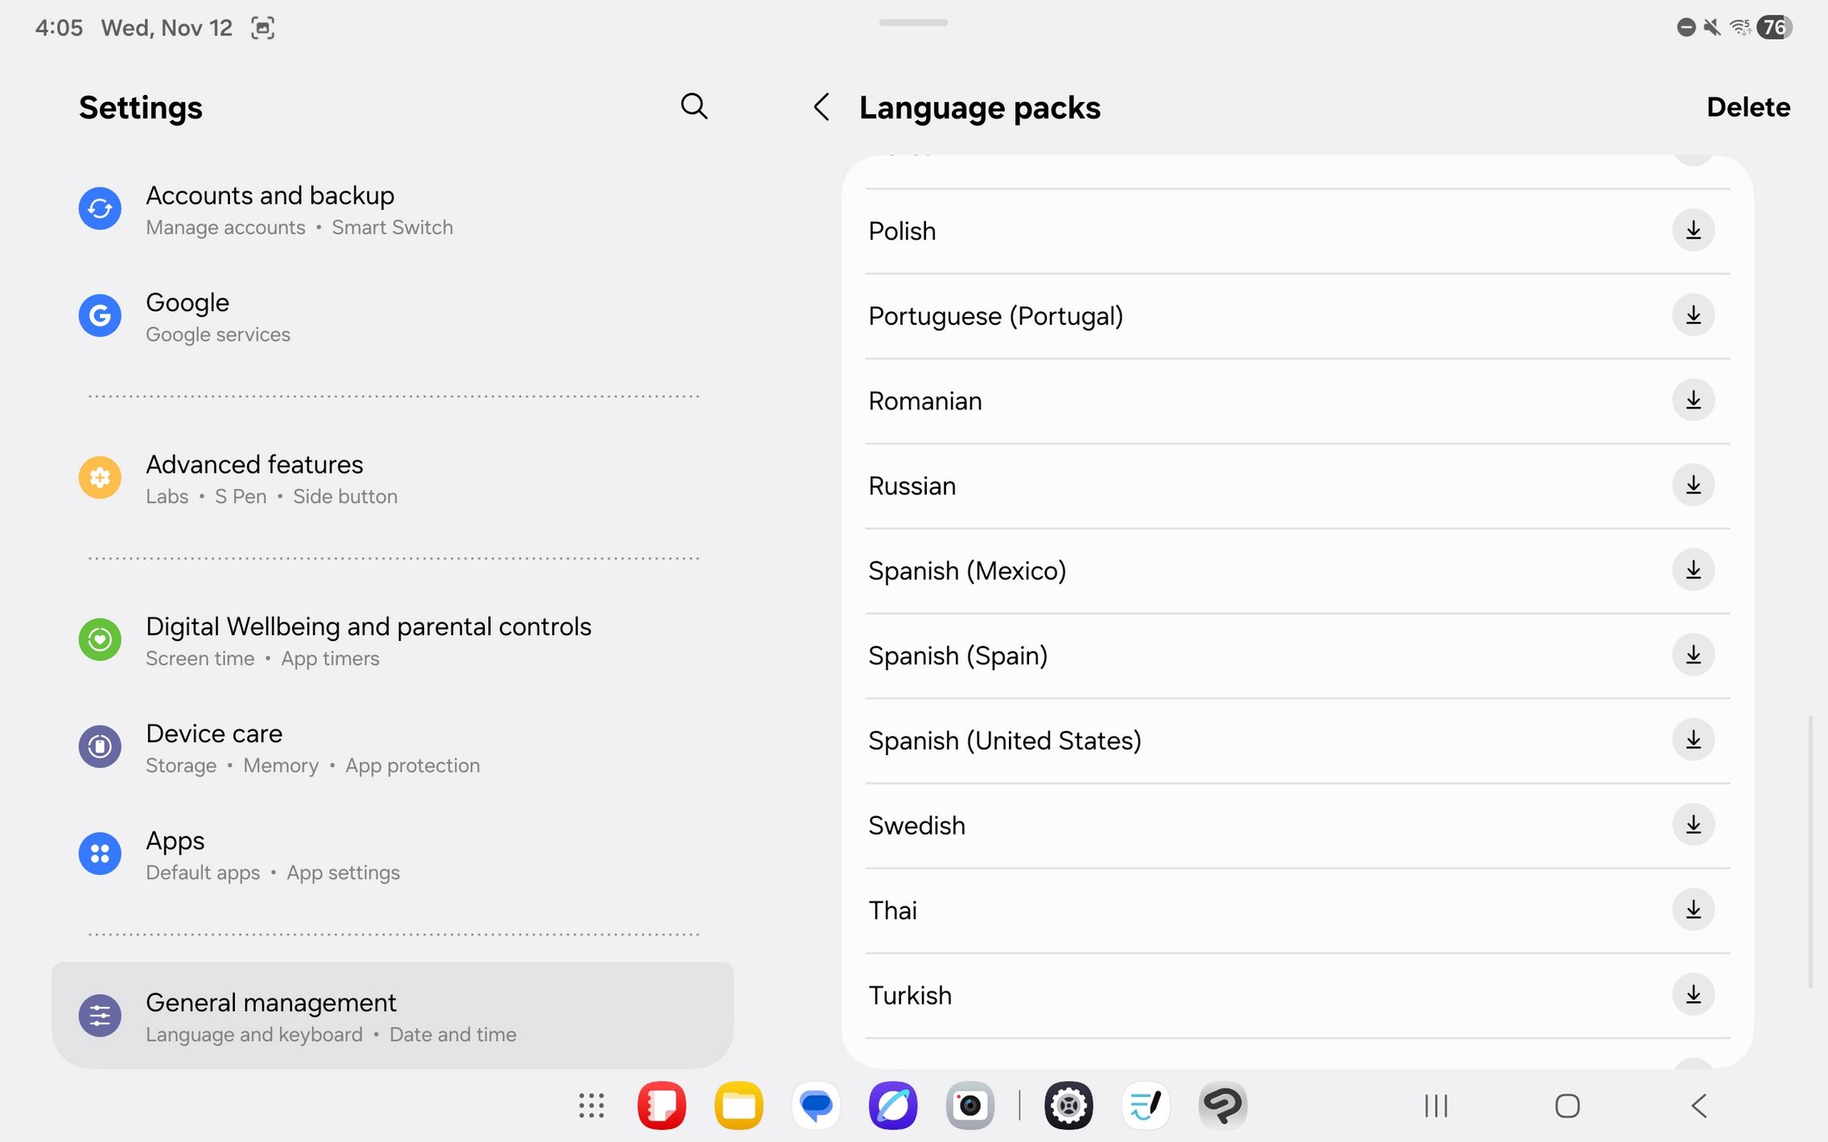Launch Camera app from taskbar
This screenshot has width=1828, height=1142.
coord(970,1106)
